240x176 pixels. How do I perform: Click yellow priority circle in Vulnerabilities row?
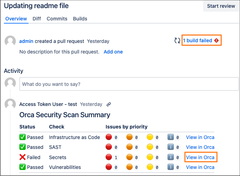(150, 167)
